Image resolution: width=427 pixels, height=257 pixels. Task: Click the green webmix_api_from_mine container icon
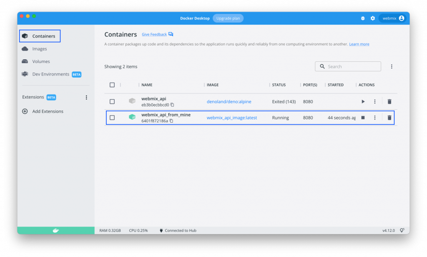[132, 117]
